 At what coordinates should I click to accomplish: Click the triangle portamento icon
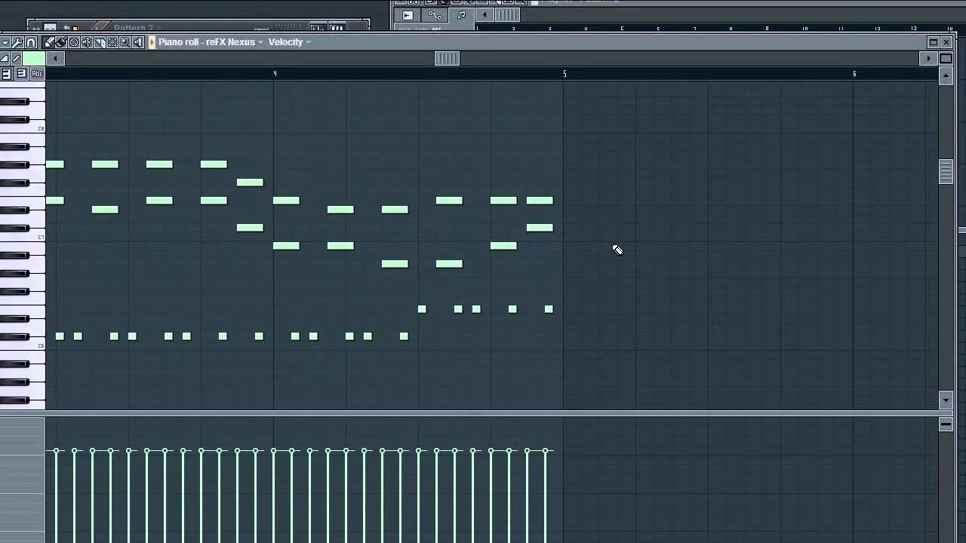pyautogui.click(x=5, y=59)
